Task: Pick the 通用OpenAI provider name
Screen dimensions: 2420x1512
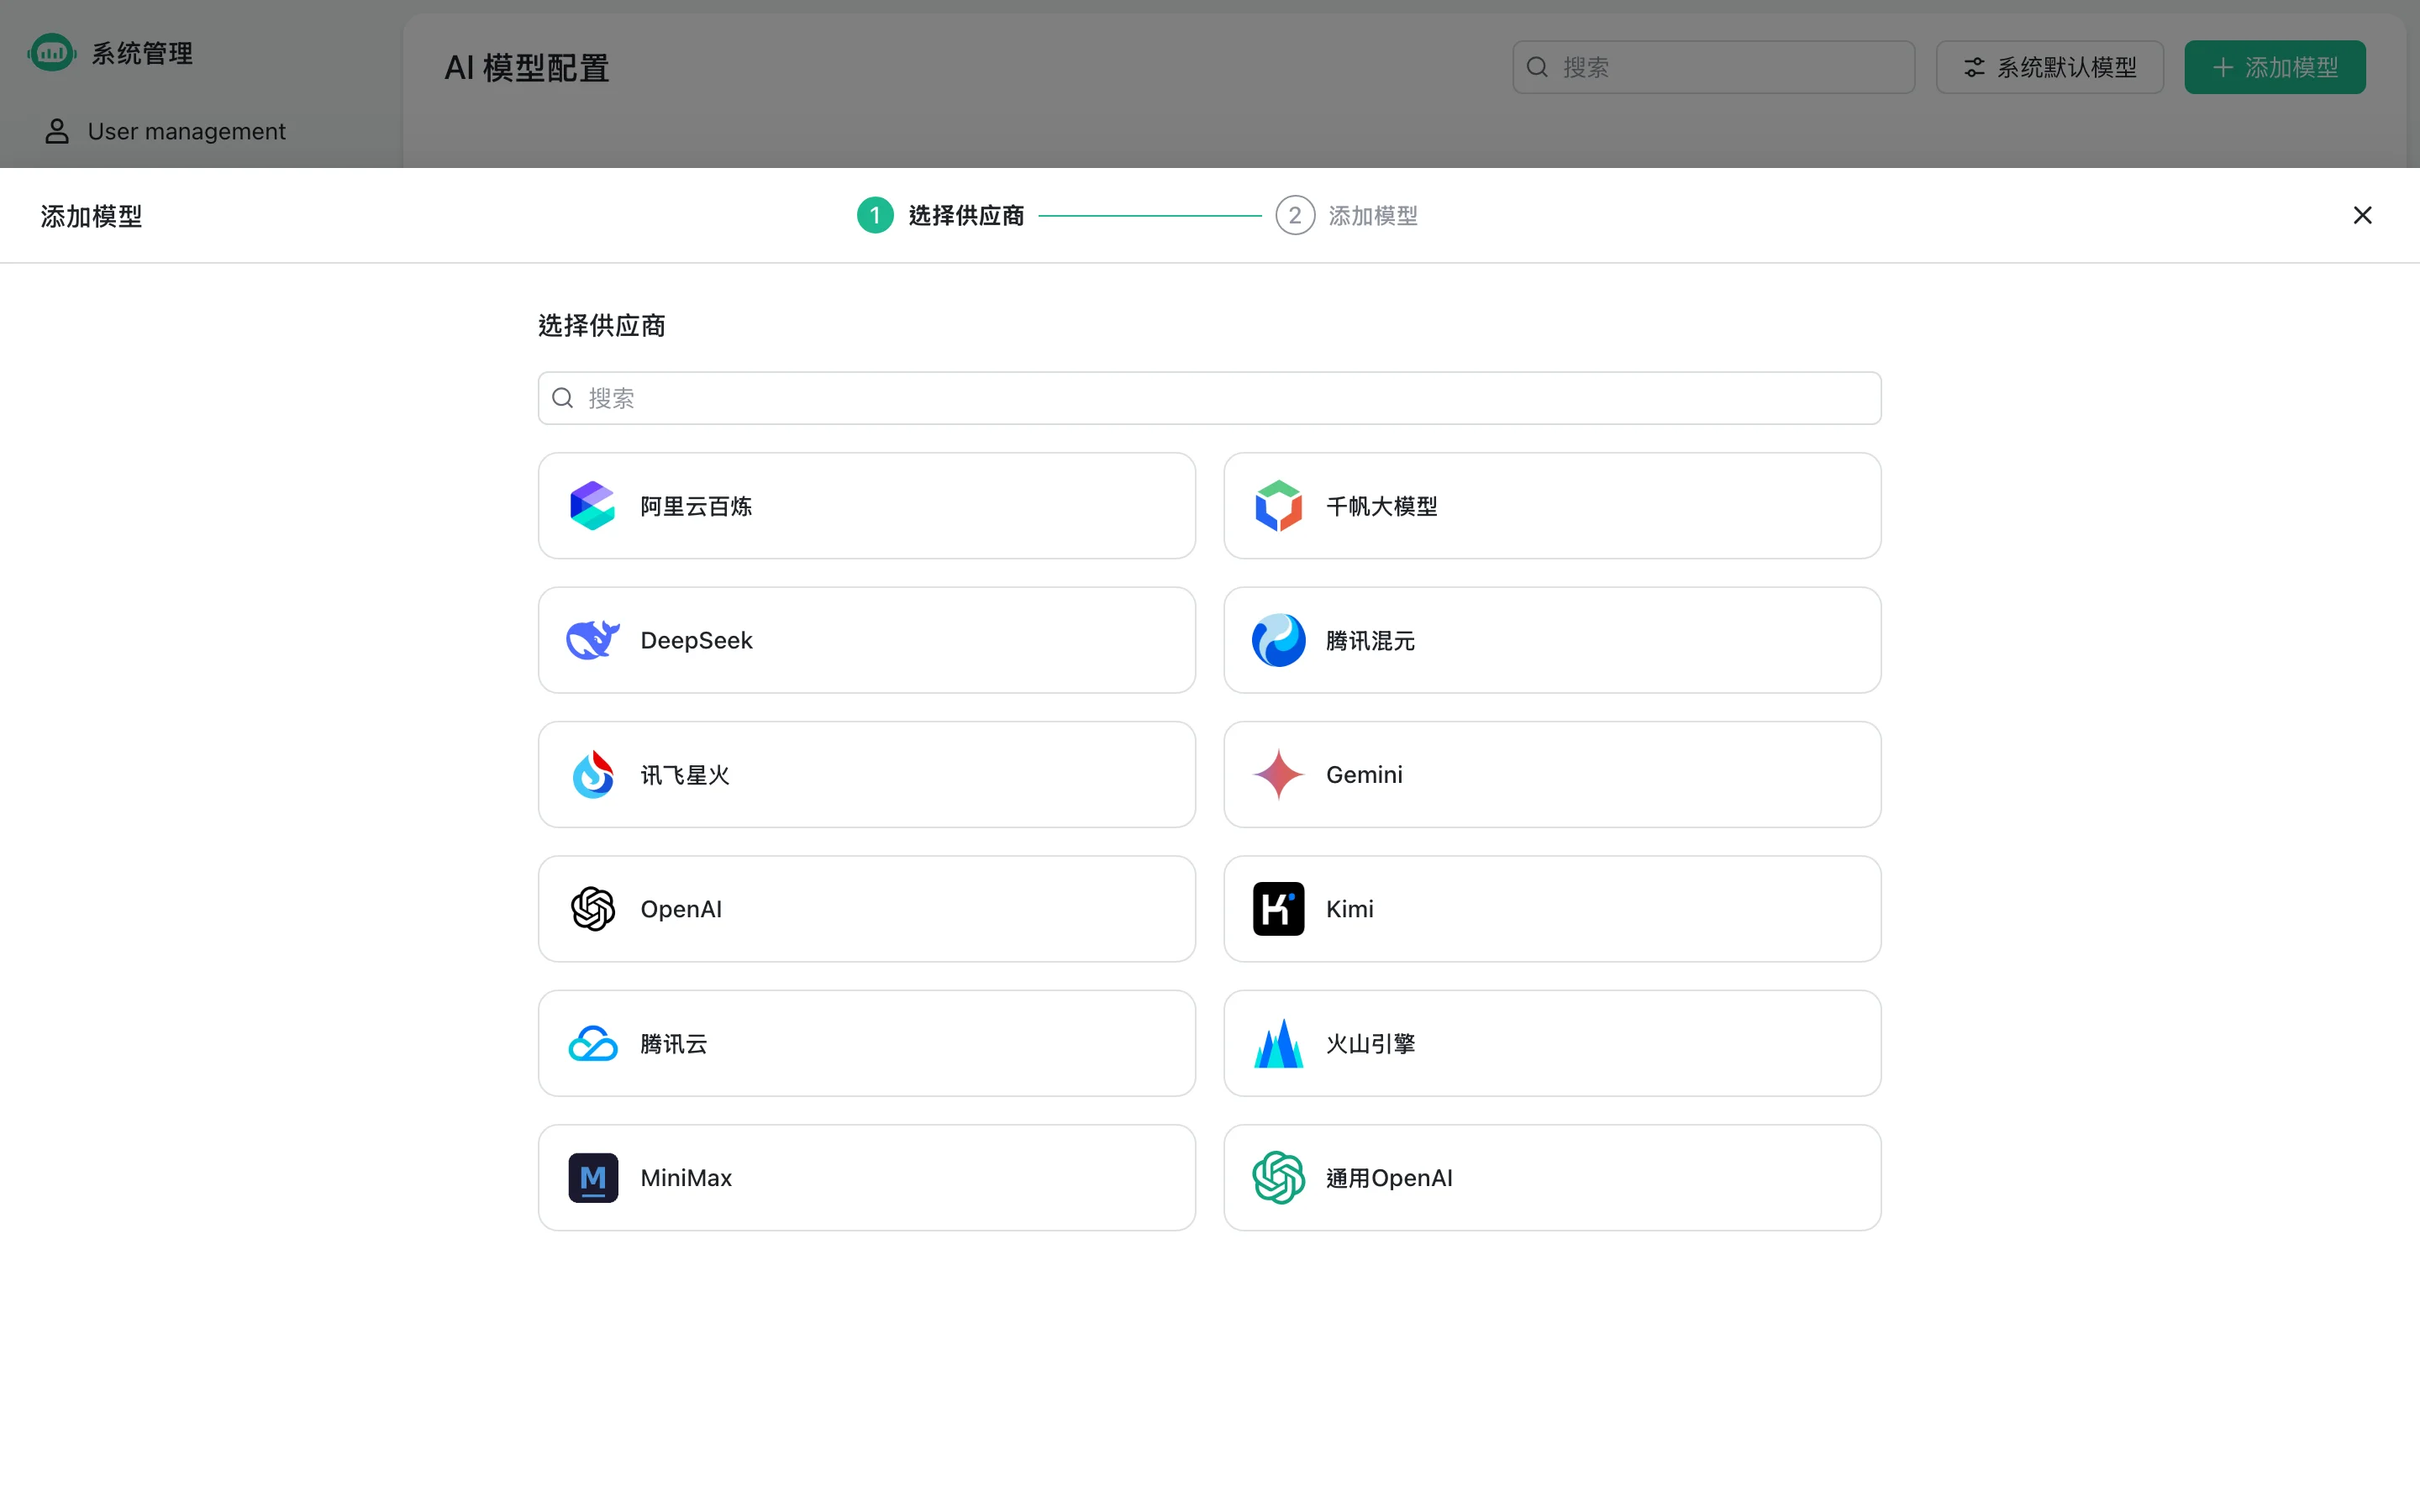Action: (1389, 1178)
